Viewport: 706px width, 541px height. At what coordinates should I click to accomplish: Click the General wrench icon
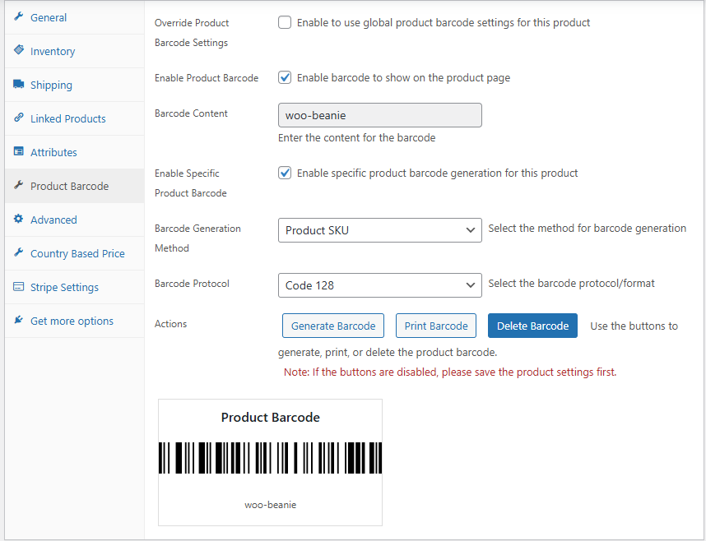click(18, 16)
